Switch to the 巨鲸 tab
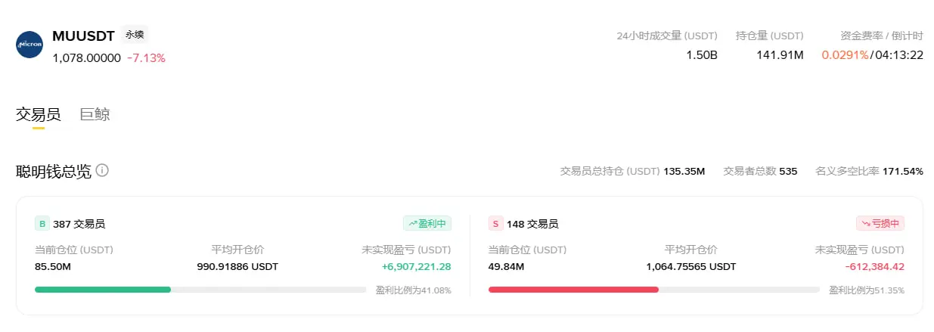 (95, 115)
